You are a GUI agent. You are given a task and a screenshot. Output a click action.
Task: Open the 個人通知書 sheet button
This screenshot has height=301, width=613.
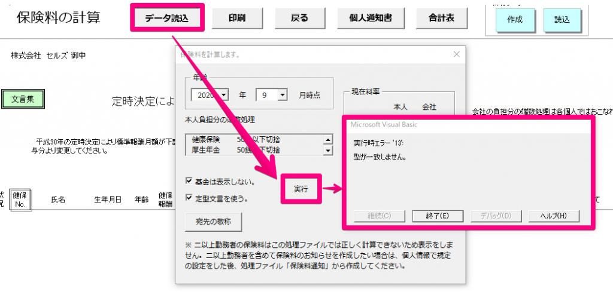pos(371,18)
